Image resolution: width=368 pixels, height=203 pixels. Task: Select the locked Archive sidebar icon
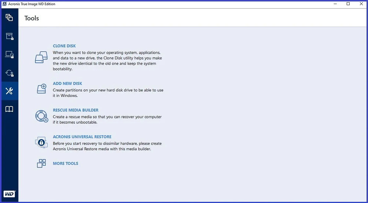tap(10, 36)
